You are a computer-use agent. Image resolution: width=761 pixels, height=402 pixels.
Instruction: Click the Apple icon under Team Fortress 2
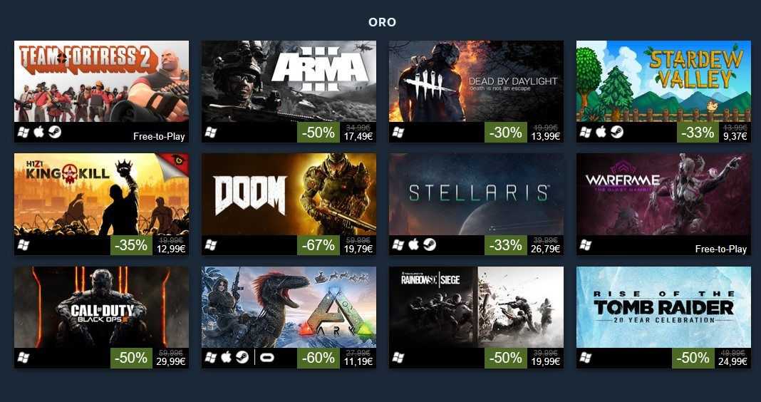[x=38, y=133]
